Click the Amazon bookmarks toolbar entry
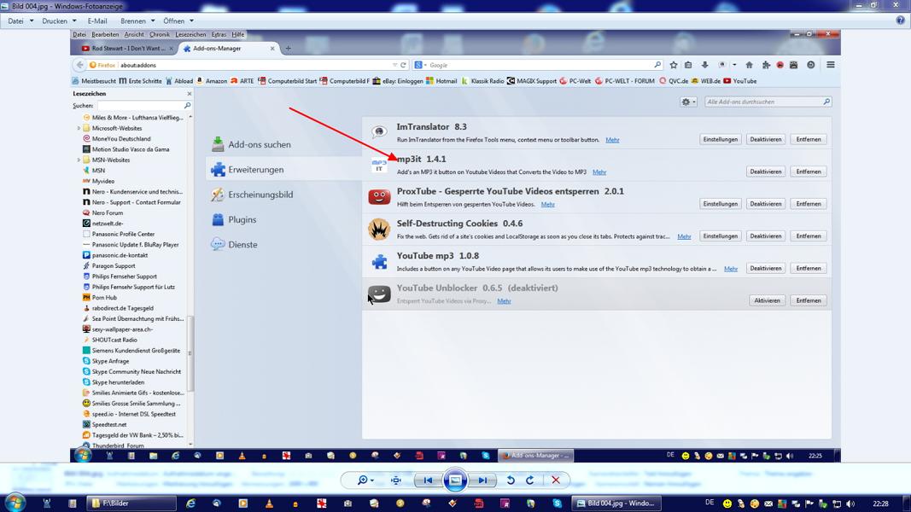911x512 pixels. pos(212,81)
